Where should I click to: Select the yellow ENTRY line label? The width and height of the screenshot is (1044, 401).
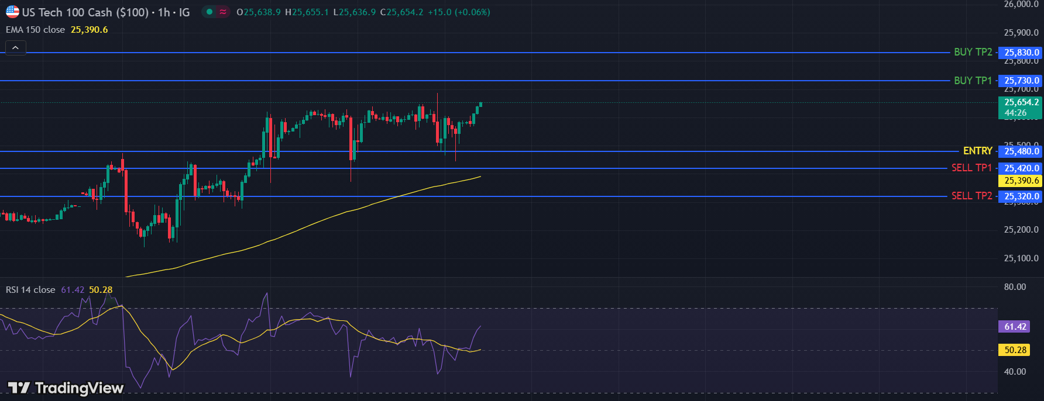(977, 151)
